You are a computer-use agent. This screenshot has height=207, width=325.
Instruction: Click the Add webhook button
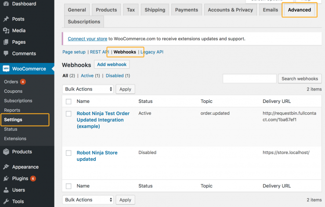pyautogui.click(x=112, y=64)
